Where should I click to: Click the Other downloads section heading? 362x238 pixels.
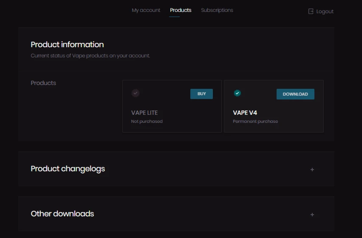click(x=62, y=214)
